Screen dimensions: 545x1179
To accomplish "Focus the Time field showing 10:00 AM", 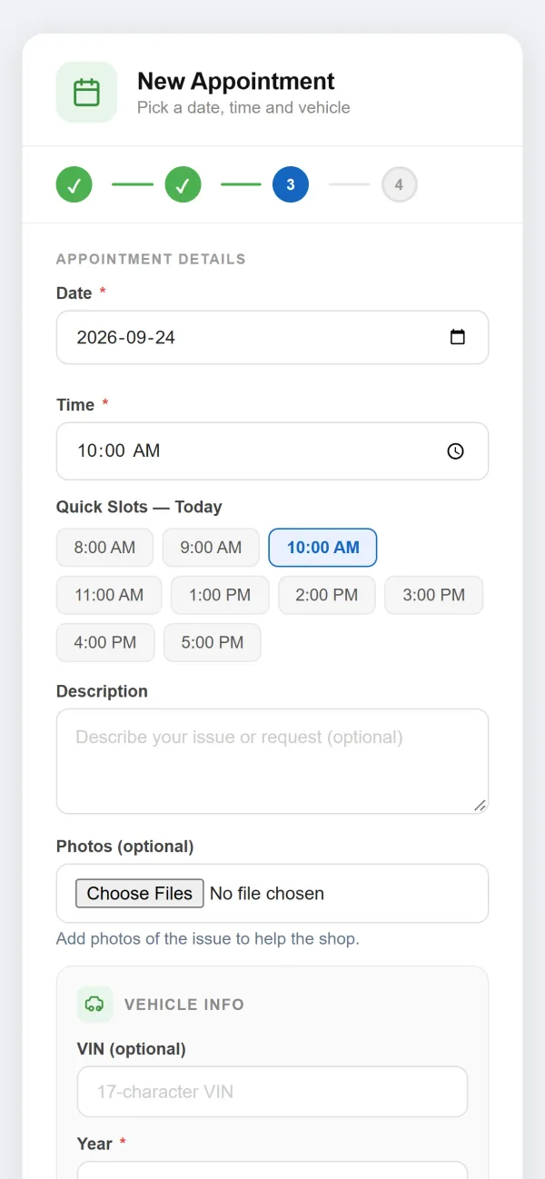I will (x=272, y=451).
